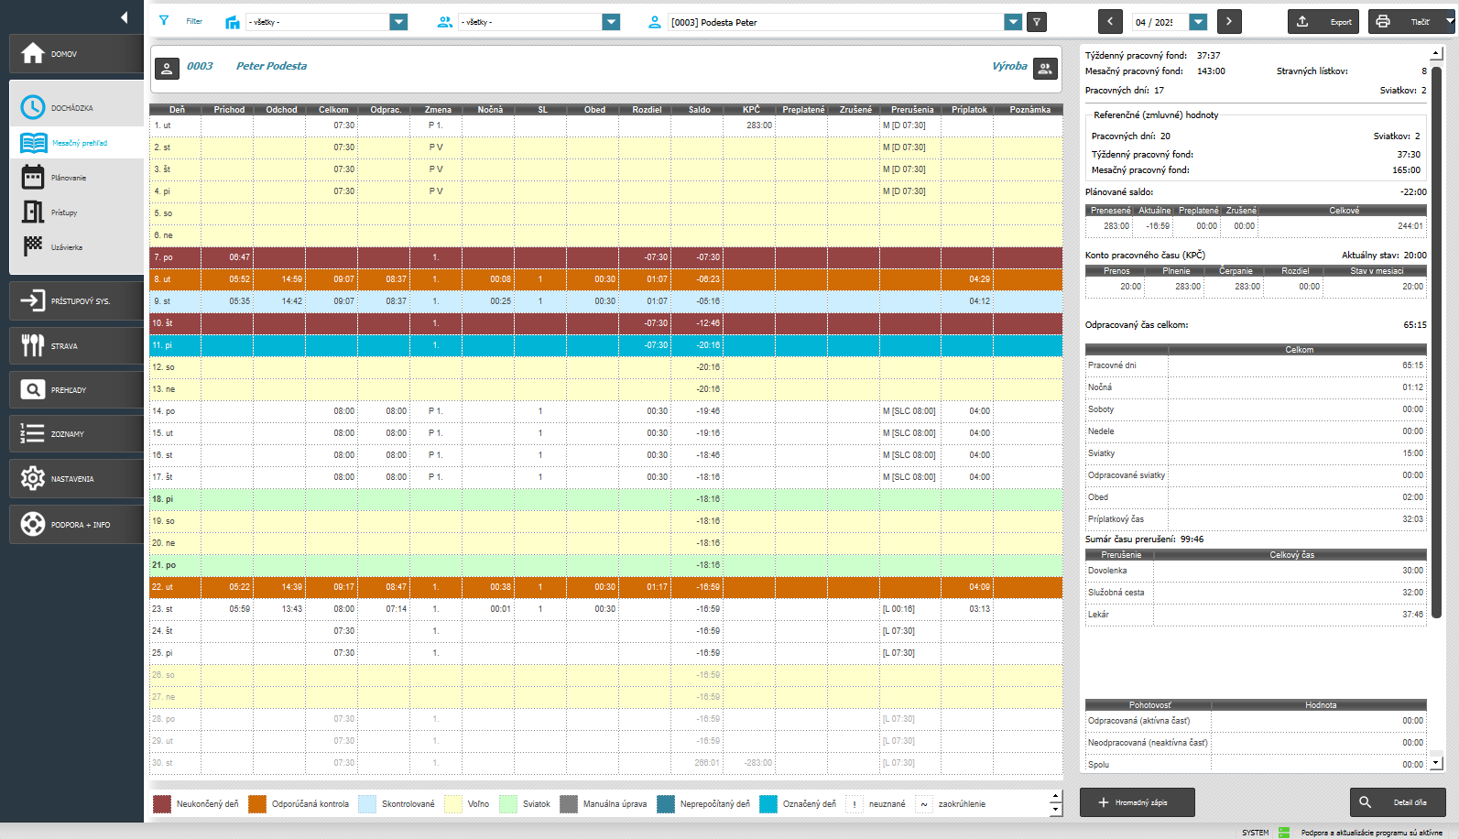This screenshot has width=1459, height=839.
Task: Open the DOCHÁDZKA attendance clock icon
Action: (33, 107)
